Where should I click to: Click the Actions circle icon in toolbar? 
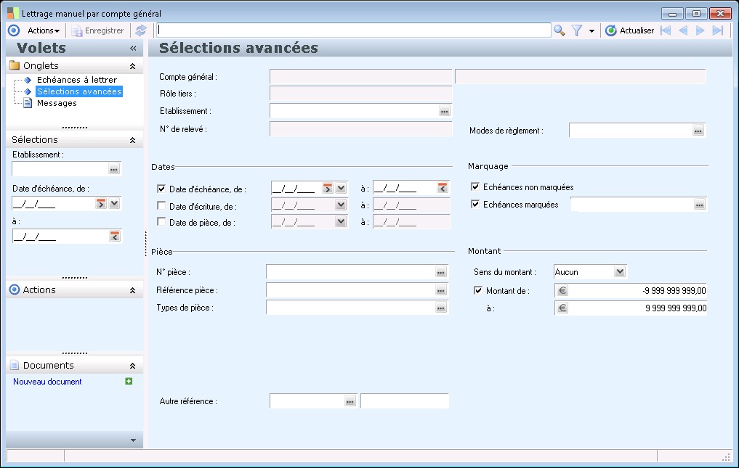pyautogui.click(x=14, y=30)
